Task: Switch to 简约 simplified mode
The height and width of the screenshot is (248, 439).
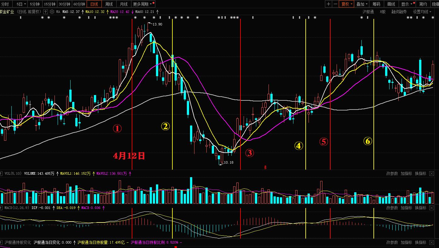Action: tap(423, 4)
